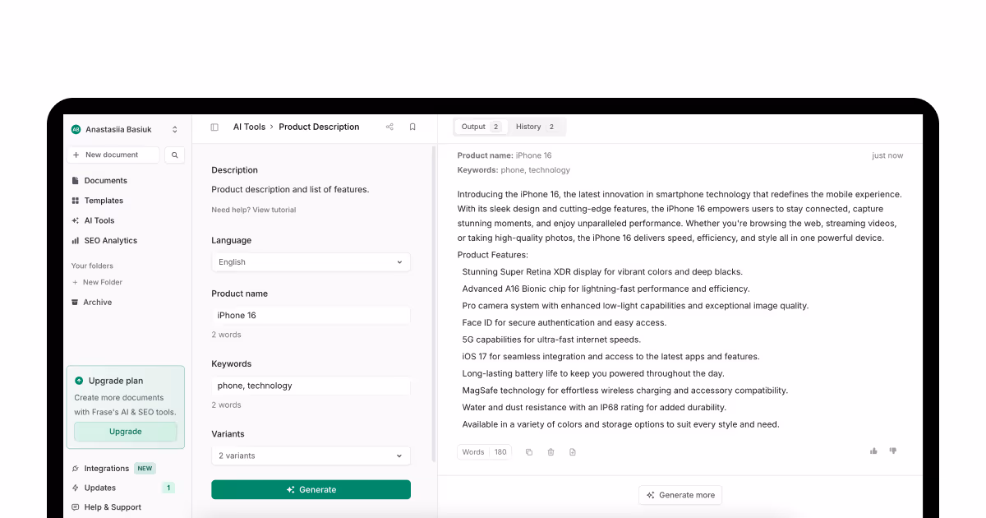Click the NEW badge next to Integrations
The height and width of the screenshot is (518, 986).
click(x=145, y=469)
